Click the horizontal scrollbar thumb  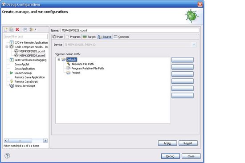tap(20, 140)
